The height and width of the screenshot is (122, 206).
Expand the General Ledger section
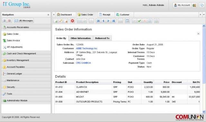click(x=26, y=74)
